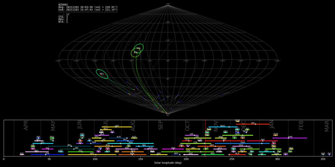Click the SDA shower label in timeline
The width and height of the screenshot is (335, 167).
(x=131, y=142)
